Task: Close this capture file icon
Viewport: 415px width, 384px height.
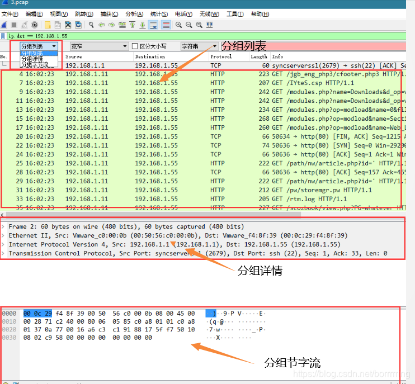Action: point(68,25)
